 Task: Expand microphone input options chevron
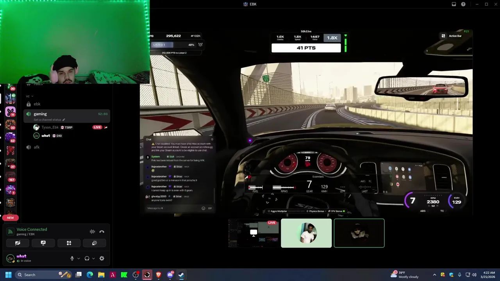point(79,258)
